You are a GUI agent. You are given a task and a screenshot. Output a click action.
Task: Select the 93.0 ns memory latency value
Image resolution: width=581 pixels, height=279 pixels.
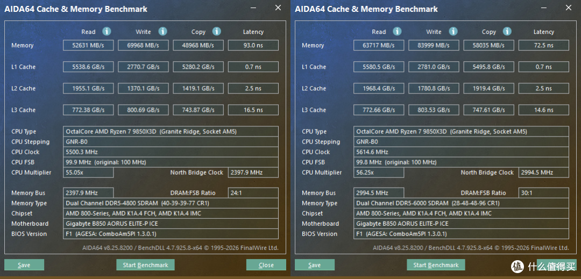(253, 46)
